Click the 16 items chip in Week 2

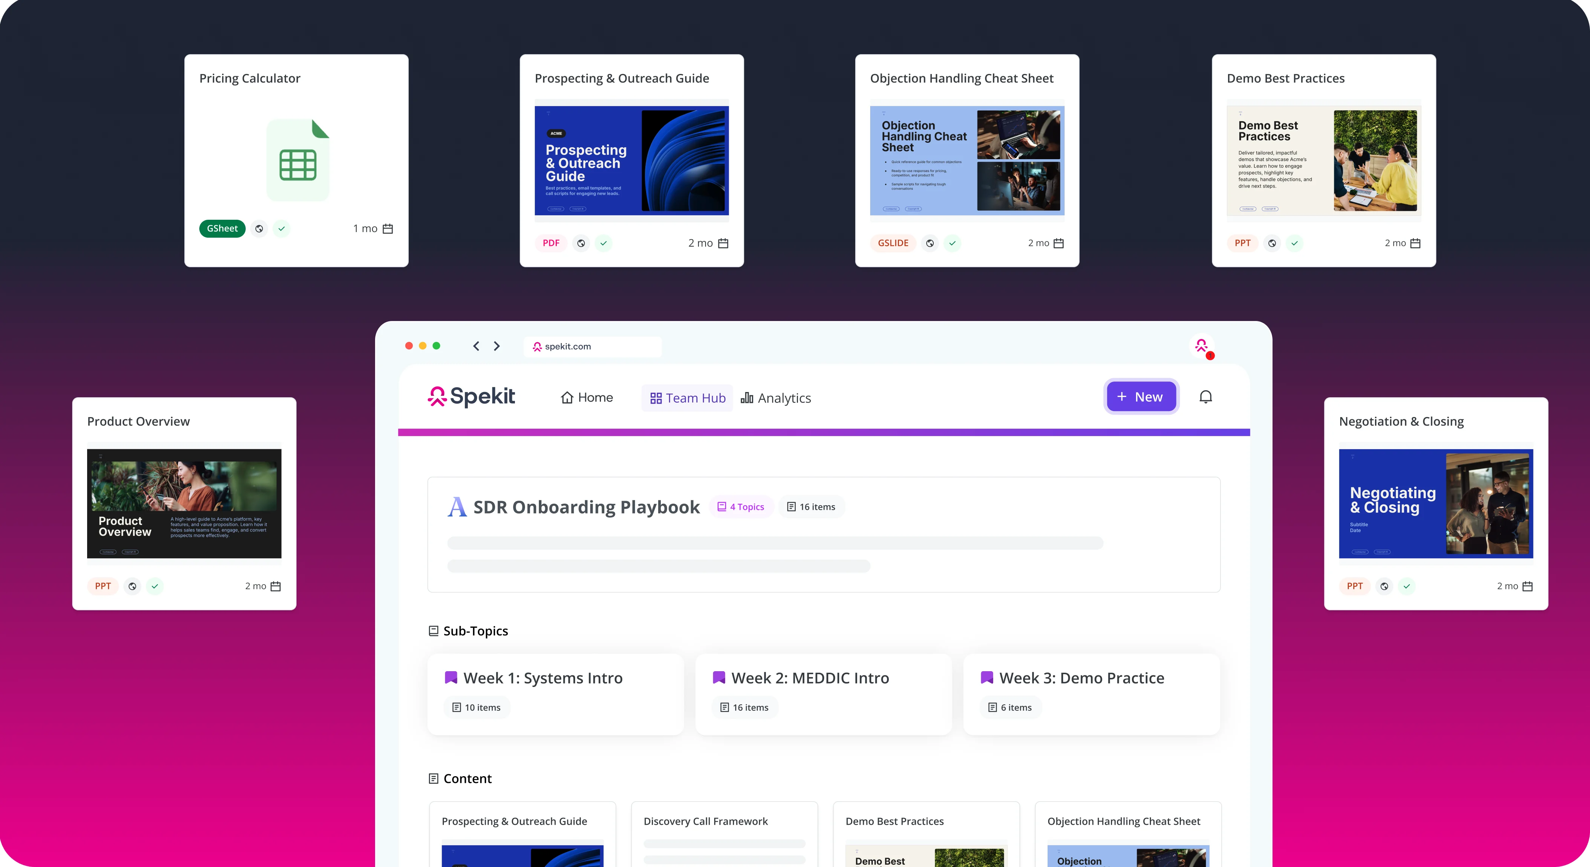tap(745, 707)
